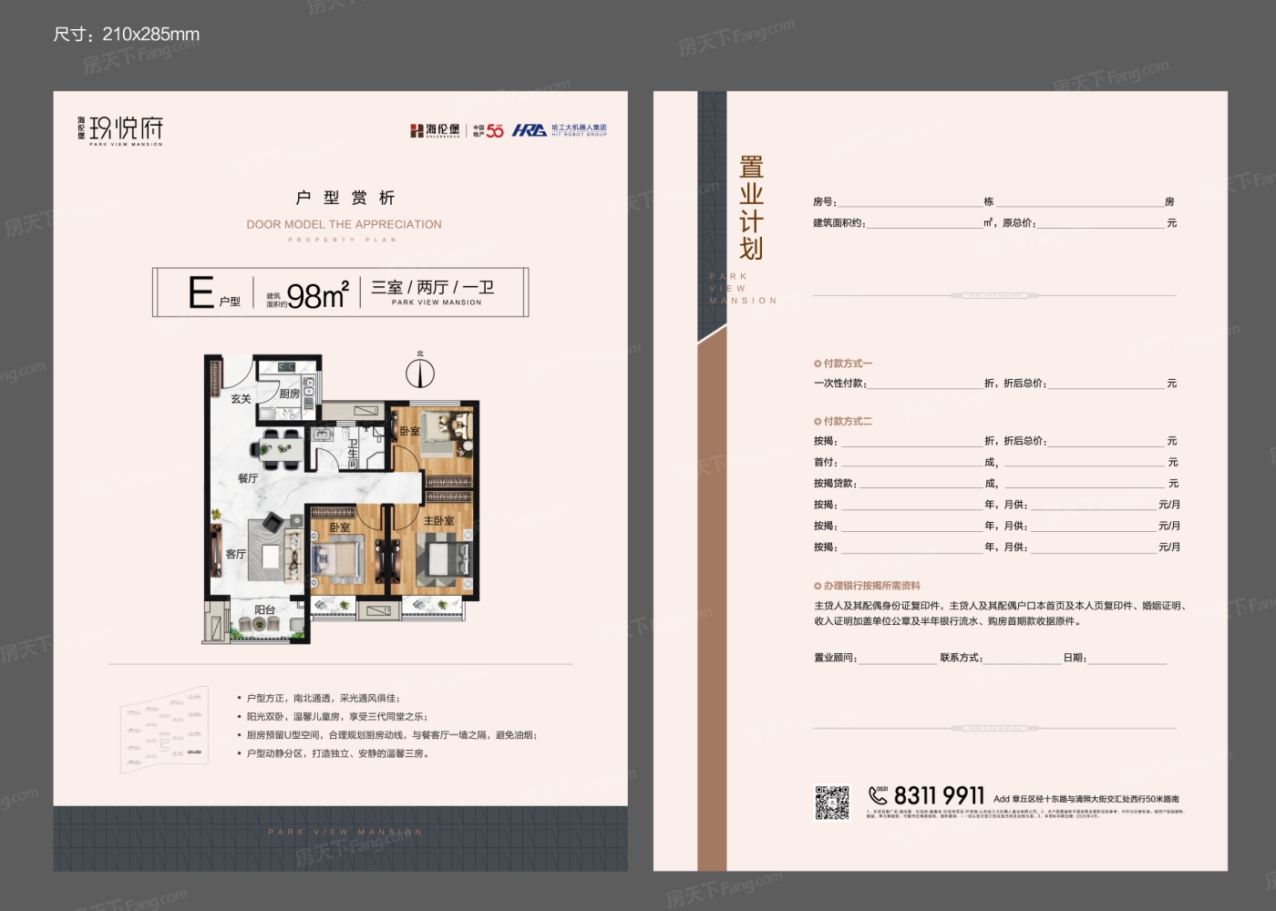Click the 卫生间 label in the floor plan
The height and width of the screenshot is (911, 1276).
pos(353,454)
